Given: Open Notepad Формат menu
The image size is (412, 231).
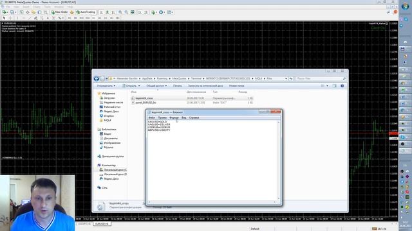Looking at the screenshot, I should [x=174, y=117].
